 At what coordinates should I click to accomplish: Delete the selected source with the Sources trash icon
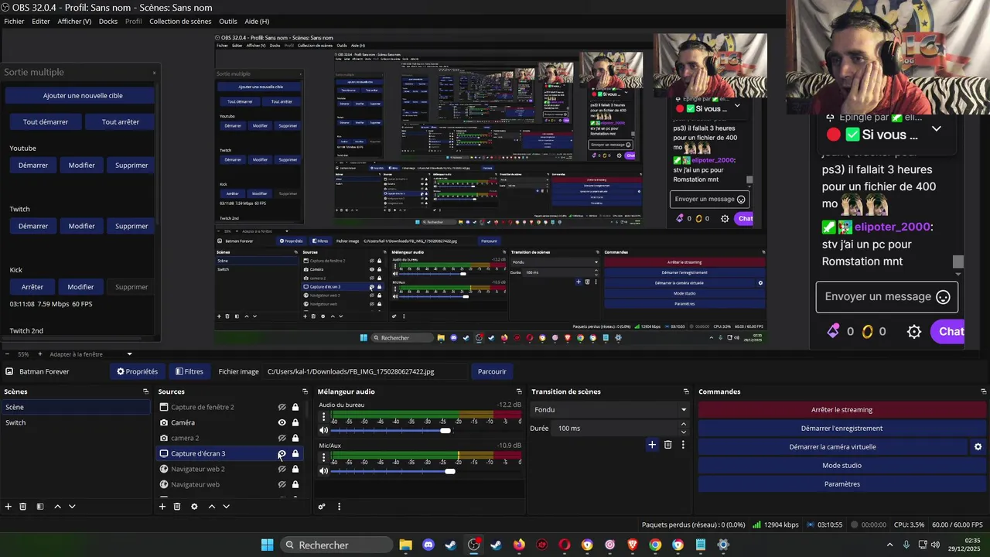(x=177, y=507)
